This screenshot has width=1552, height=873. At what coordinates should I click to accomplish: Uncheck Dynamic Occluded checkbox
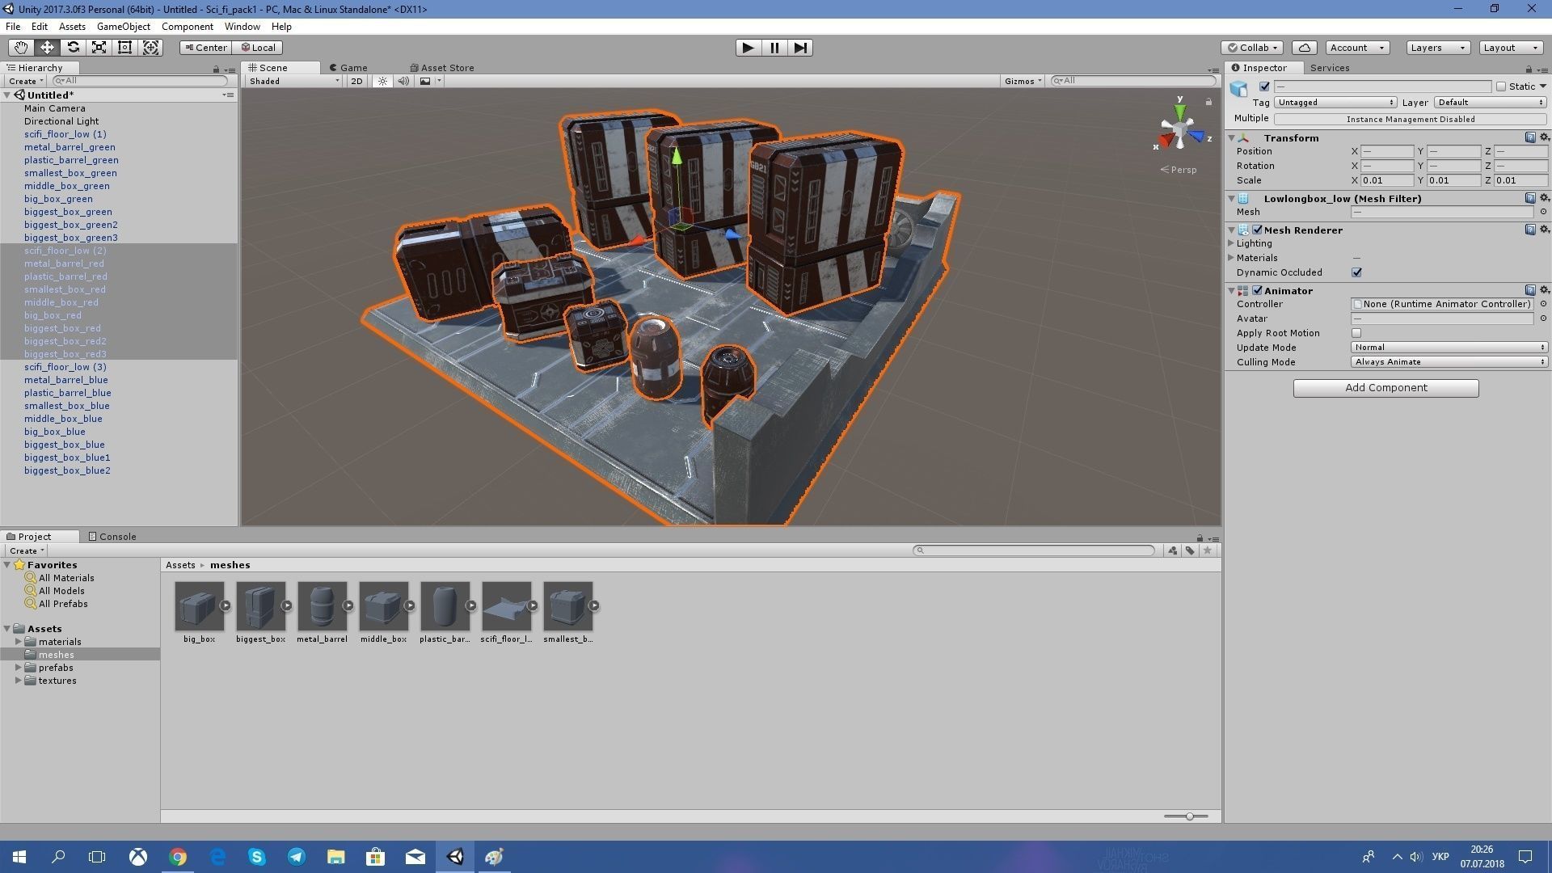(x=1356, y=272)
